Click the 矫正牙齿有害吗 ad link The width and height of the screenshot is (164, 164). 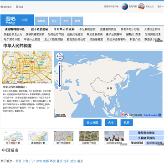click(116, 40)
